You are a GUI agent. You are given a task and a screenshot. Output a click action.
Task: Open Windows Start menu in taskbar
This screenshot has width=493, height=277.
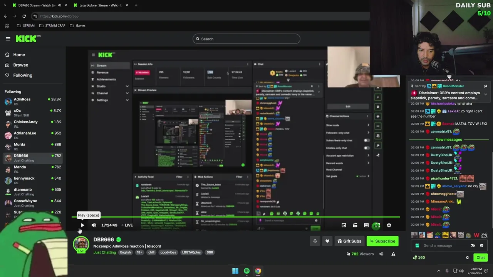click(x=235, y=271)
